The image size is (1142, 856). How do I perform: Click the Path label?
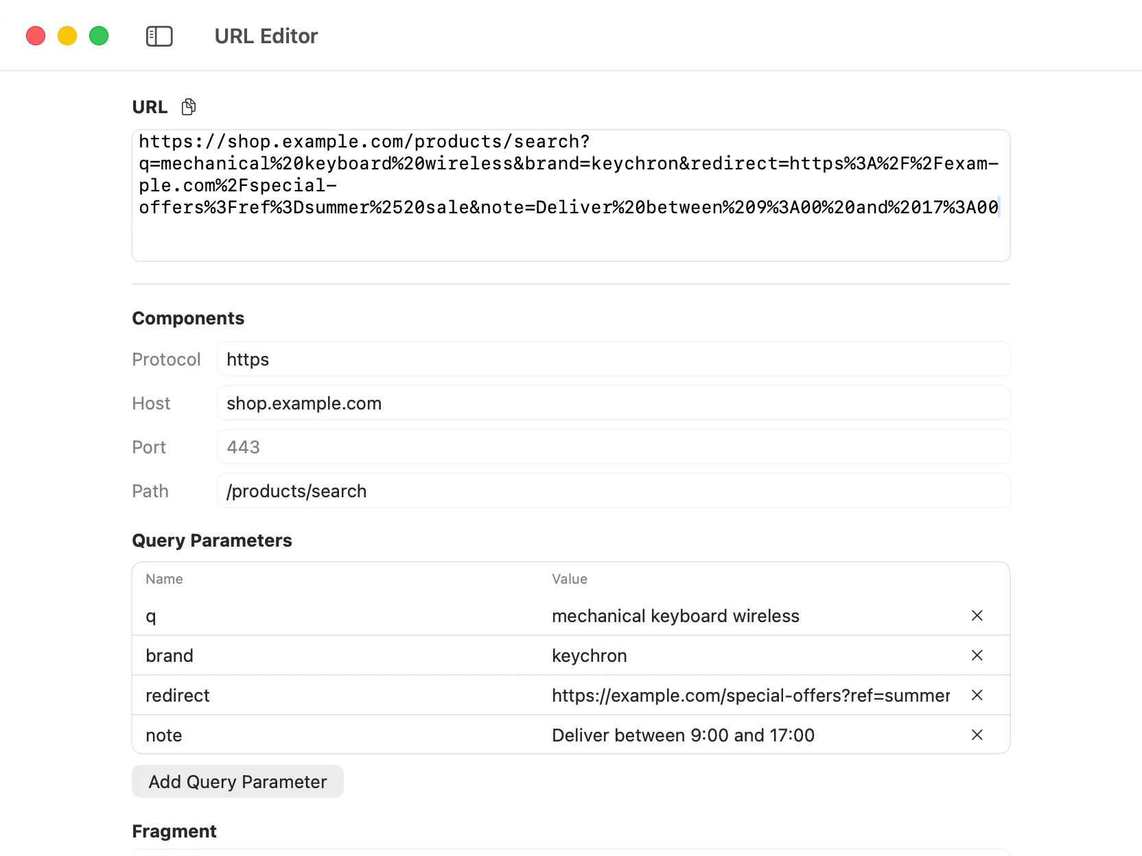click(x=150, y=491)
